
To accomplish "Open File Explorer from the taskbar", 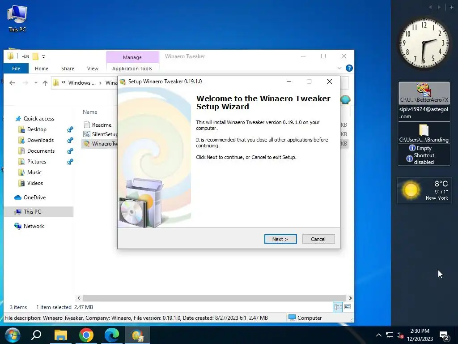I will [x=61, y=335].
